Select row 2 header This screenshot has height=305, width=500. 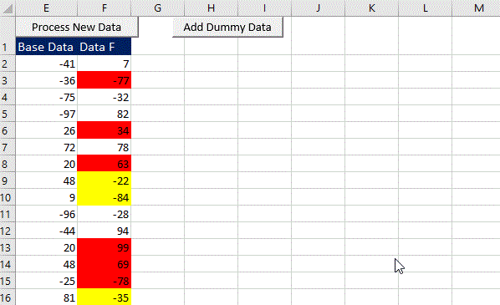(x=8, y=64)
